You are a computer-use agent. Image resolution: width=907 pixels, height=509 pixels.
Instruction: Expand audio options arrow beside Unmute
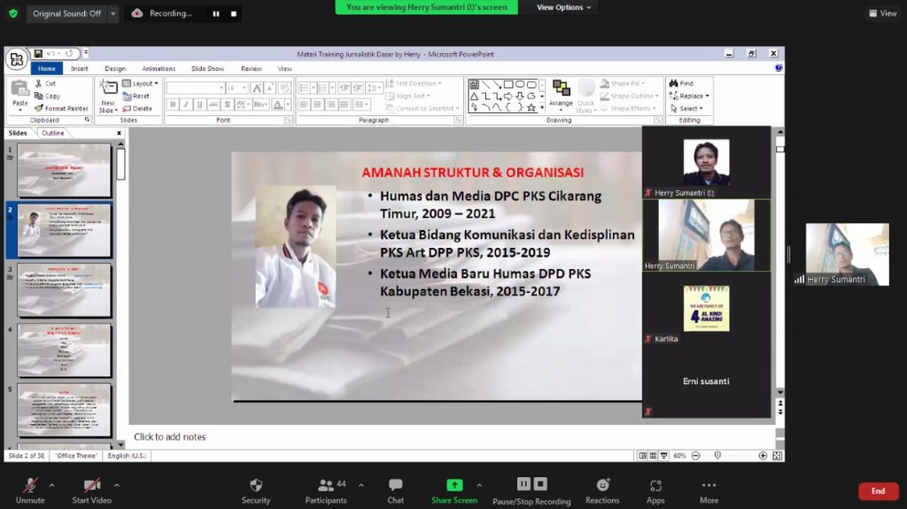51,485
